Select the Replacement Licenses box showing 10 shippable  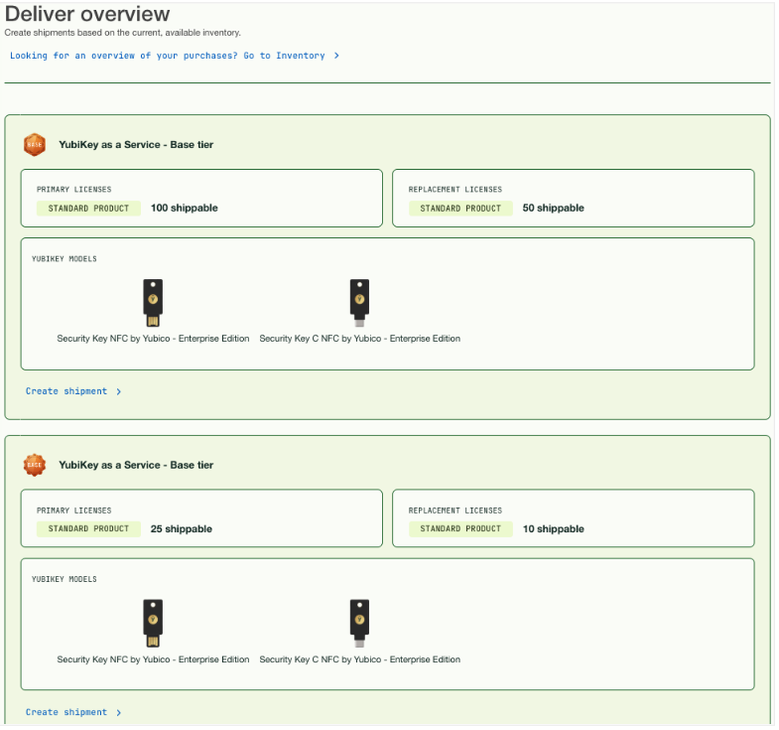coord(573,518)
